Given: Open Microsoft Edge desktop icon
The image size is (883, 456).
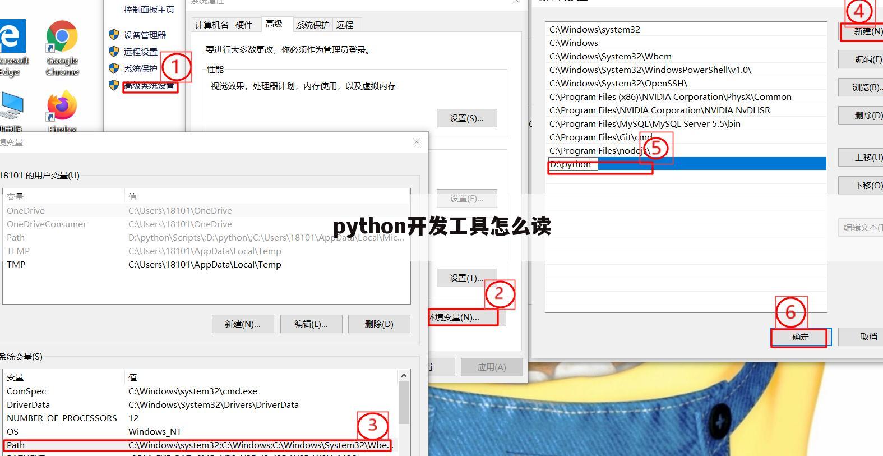Looking at the screenshot, I should point(13,48).
